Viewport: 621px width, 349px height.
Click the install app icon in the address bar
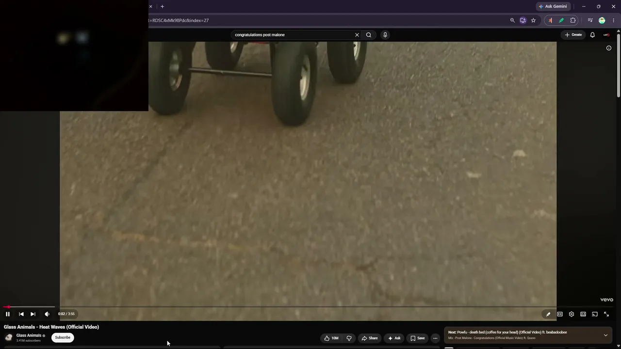[x=523, y=20]
